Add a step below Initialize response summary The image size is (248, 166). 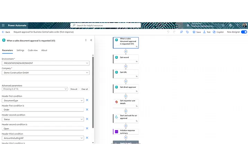126,138
